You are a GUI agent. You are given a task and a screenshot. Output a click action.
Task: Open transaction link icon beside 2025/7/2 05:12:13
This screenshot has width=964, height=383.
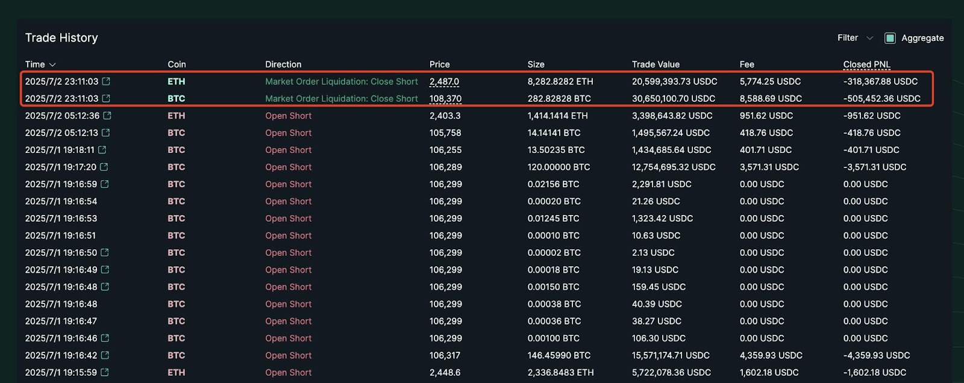pos(106,132)
